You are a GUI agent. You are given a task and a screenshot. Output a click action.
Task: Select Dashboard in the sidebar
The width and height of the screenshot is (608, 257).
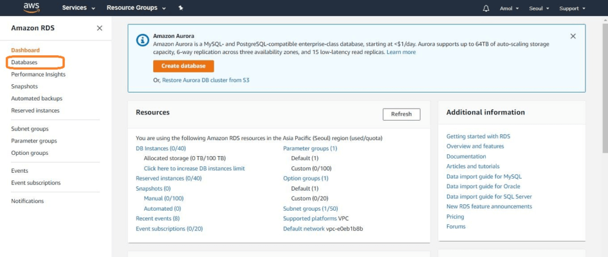coord(25,50)
